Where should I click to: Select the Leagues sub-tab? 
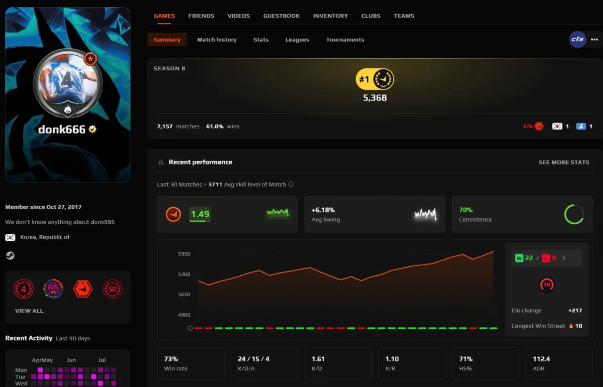coord(297,40)
